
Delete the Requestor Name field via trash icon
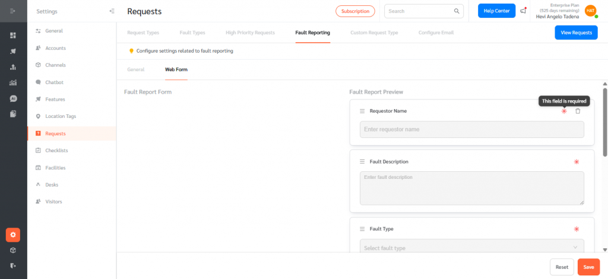click(x=578, y=111)
